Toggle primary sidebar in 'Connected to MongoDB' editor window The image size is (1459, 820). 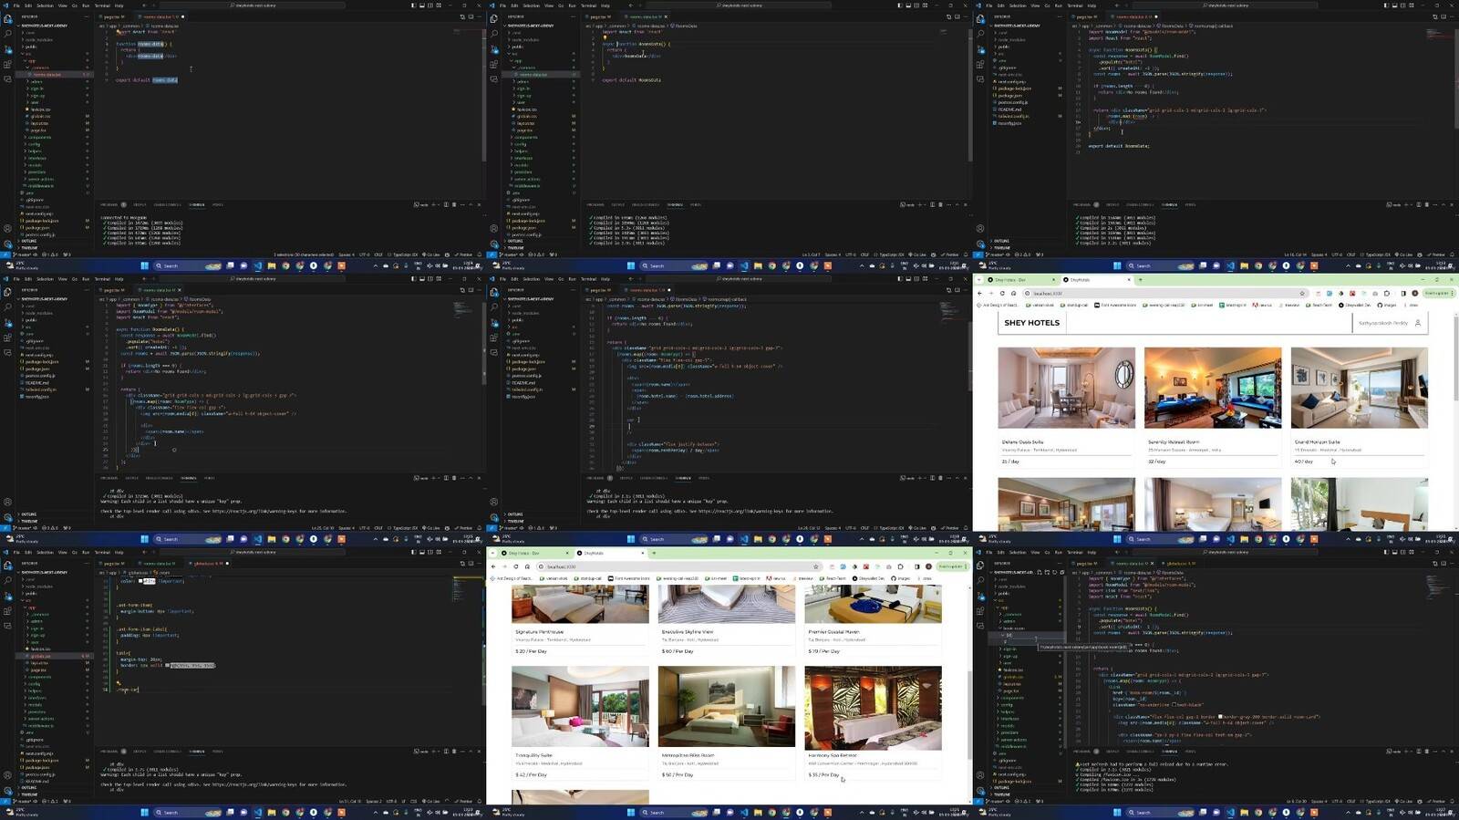point(413,5)
